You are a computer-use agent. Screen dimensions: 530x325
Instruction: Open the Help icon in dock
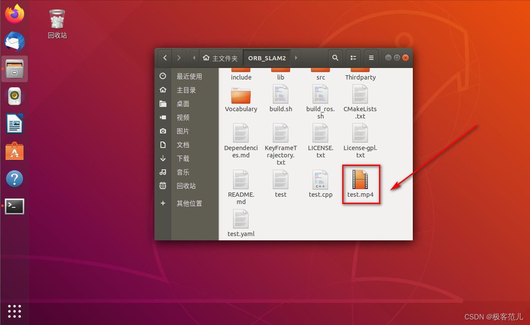click(15, 179)
